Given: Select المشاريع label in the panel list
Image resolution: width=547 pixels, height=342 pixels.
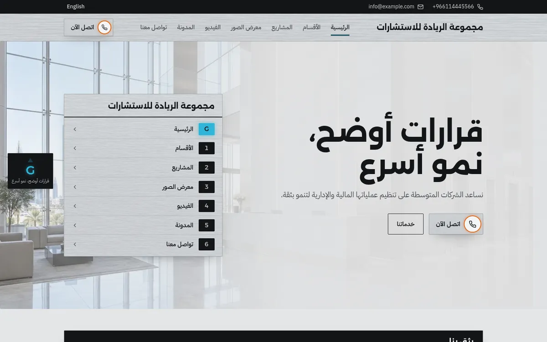Looking at the screenshot, I should click(183, 168).
